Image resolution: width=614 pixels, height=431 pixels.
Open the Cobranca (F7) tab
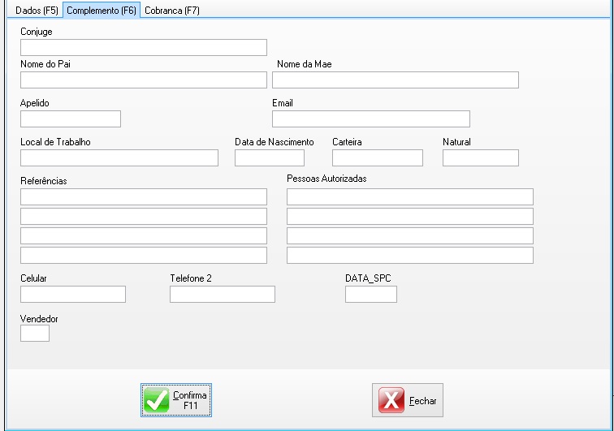click(x=171, y=11)
